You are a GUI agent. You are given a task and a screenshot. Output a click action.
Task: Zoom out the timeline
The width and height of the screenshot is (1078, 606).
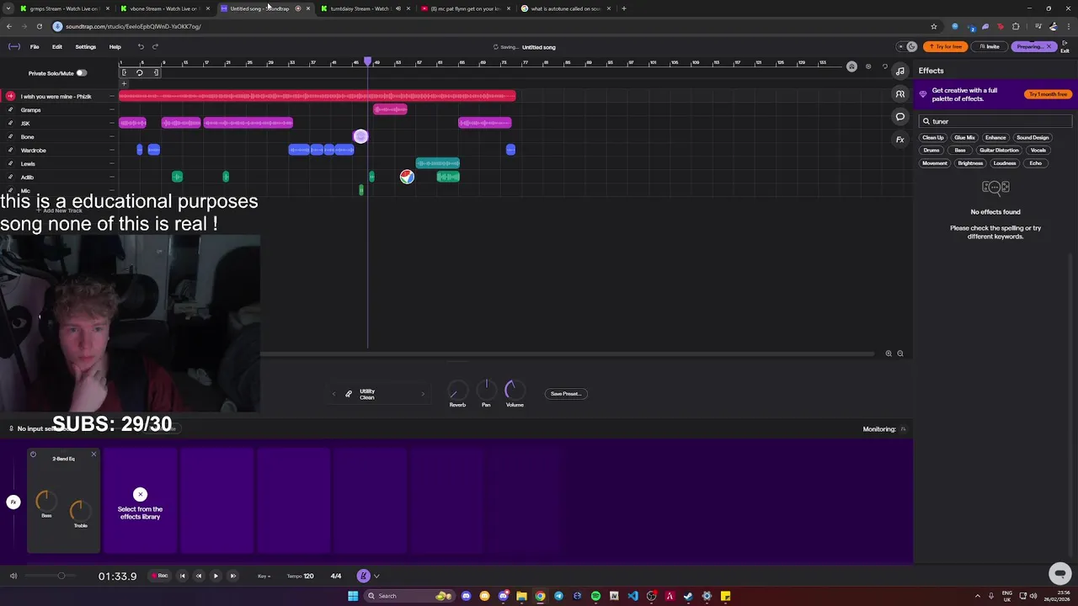900,353
